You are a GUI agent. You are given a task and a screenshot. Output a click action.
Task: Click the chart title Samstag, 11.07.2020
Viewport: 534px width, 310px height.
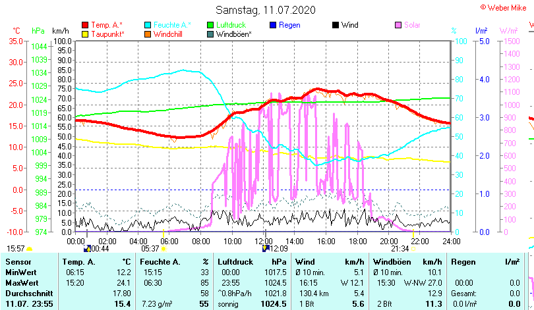coord(266,10)
